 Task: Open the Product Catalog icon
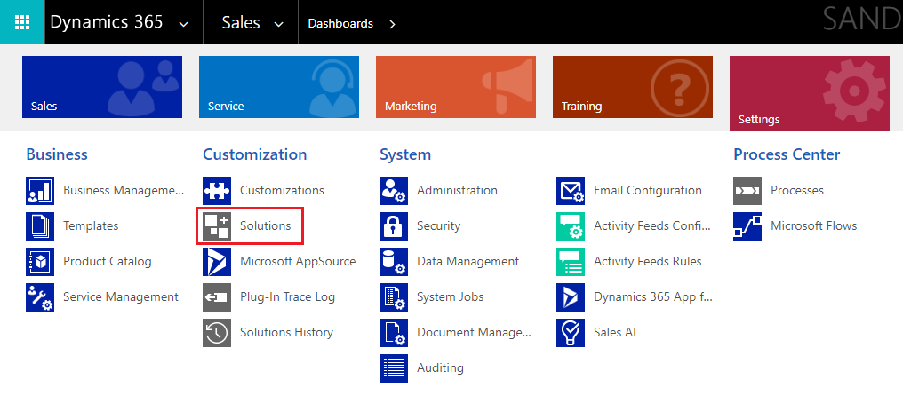click(40, 262)
